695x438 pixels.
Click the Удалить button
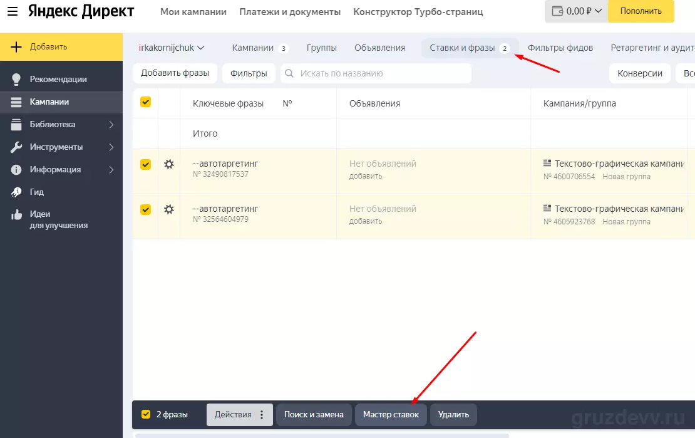coord(453,414)
